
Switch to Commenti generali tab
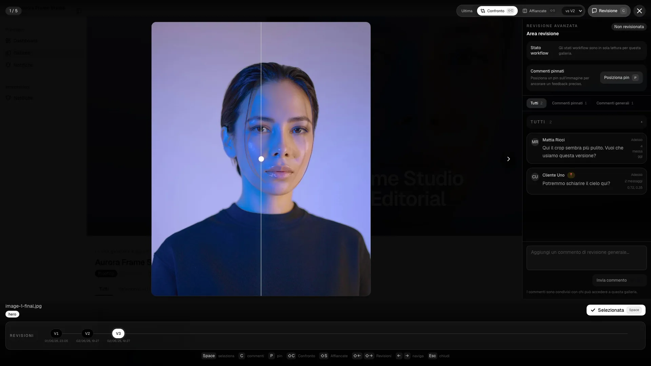(615, 103)
